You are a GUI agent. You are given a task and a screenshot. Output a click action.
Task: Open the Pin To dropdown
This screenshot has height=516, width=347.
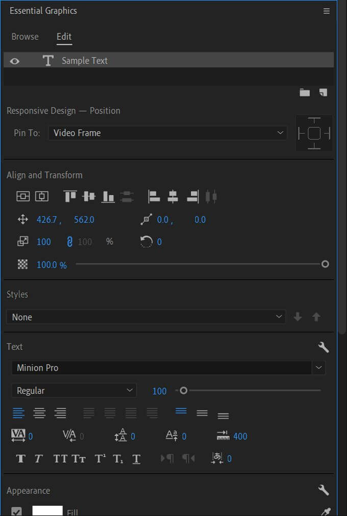click(167, 133)
